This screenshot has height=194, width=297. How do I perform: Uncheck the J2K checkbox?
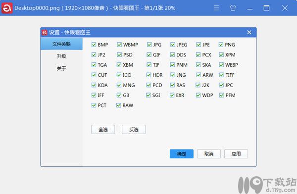198,85
